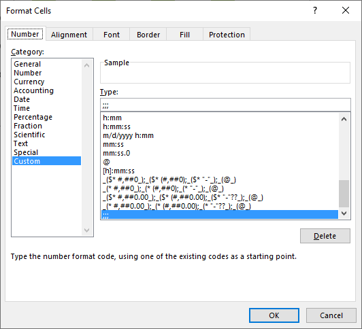Image resolution: width=362 pixels, height=329 pixels.
Task: Pick the Date category
Action: click(x=47, y=99)
